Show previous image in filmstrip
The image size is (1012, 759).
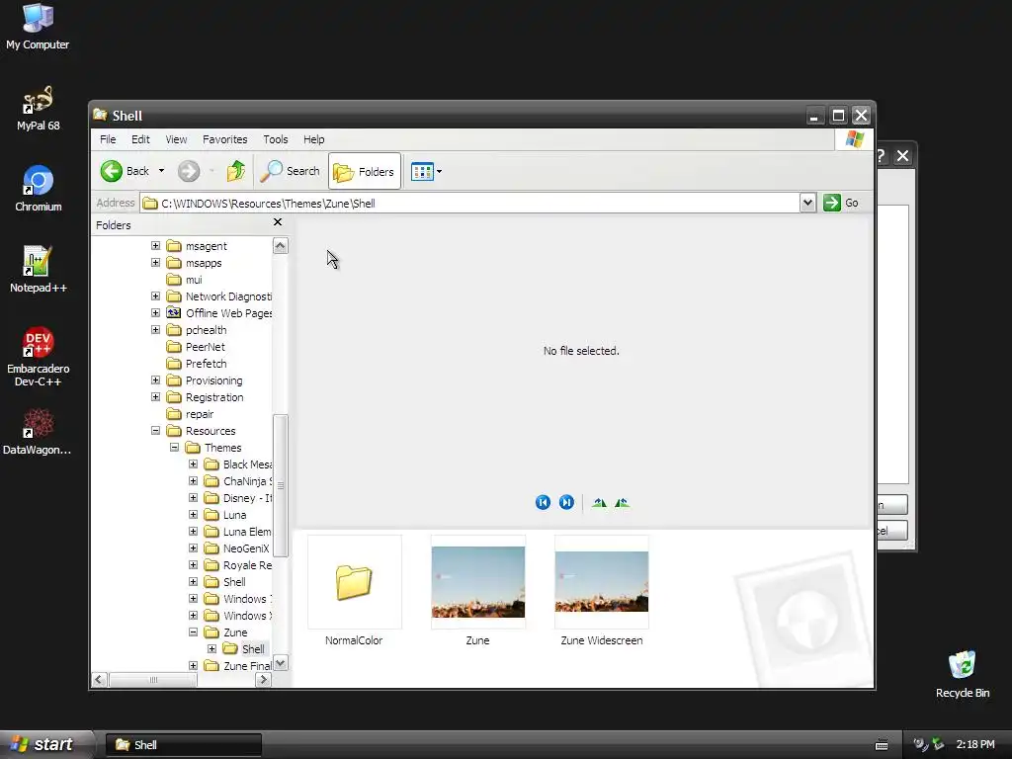[543, 502]
